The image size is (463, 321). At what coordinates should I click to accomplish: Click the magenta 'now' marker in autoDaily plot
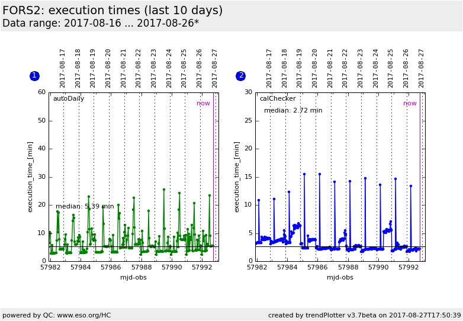203,104
